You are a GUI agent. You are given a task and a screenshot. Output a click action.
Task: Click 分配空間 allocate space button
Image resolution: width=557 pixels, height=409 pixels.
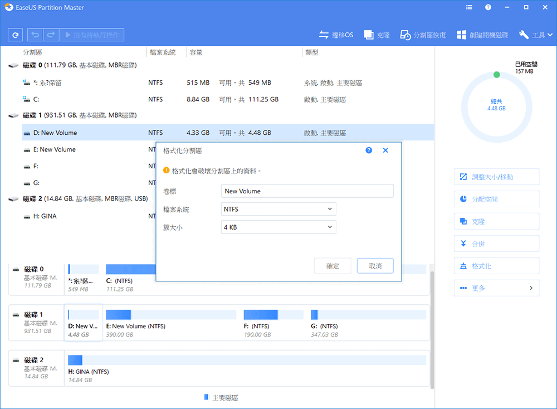496,199
